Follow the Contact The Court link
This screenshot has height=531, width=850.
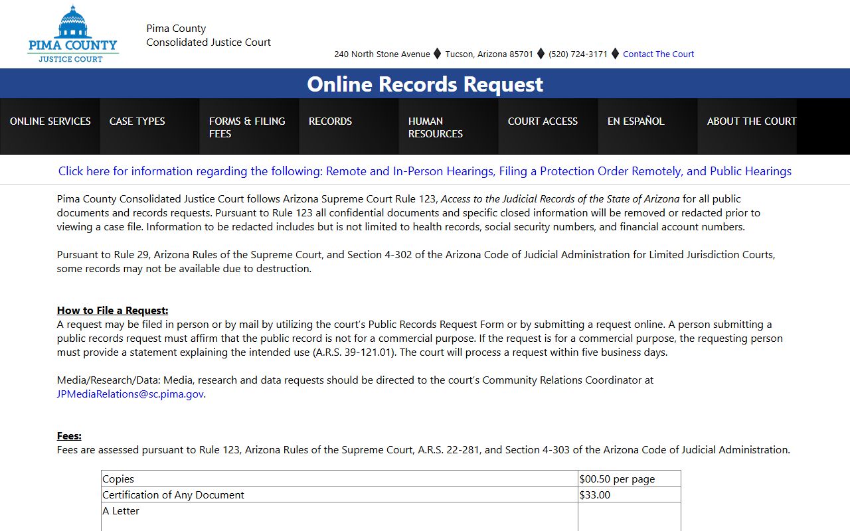[658, 54]
